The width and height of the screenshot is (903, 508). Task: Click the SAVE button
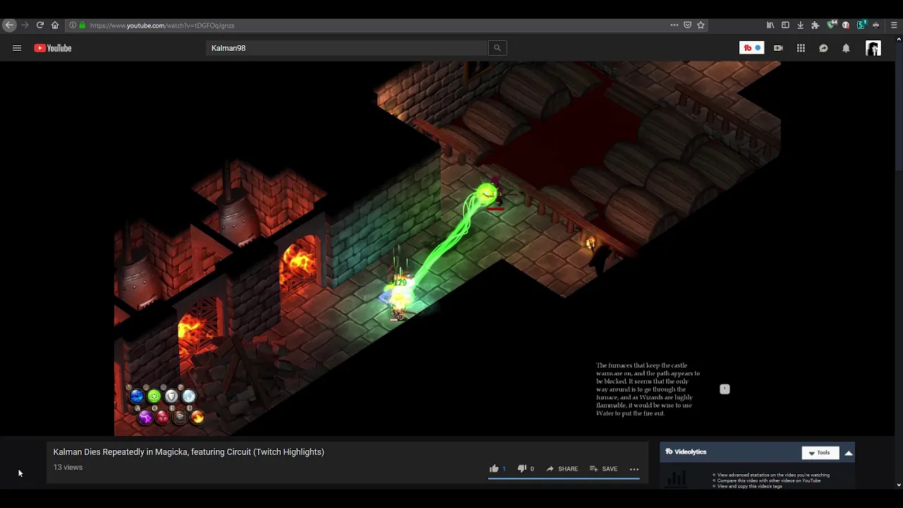[603, 468]
